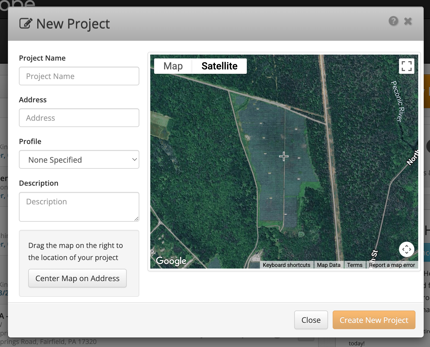Click Report a map error link
Screen dimensions: 430x347
392,265
